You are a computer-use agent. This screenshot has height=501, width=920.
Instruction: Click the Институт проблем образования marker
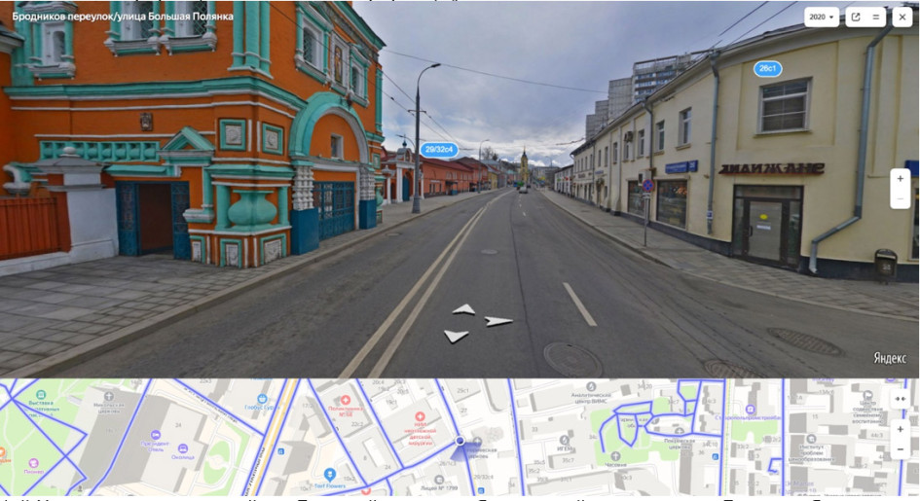[x=812, y=439]
